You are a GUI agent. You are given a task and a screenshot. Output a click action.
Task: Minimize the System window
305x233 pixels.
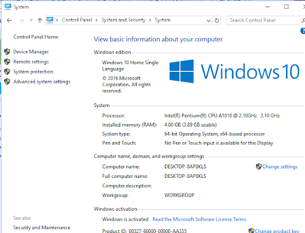[268, 7]
